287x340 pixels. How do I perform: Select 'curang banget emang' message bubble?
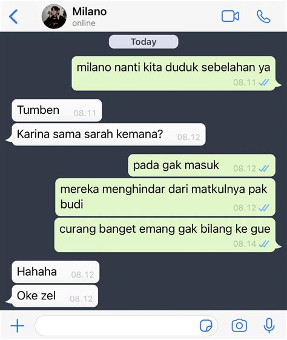[165, 235]
